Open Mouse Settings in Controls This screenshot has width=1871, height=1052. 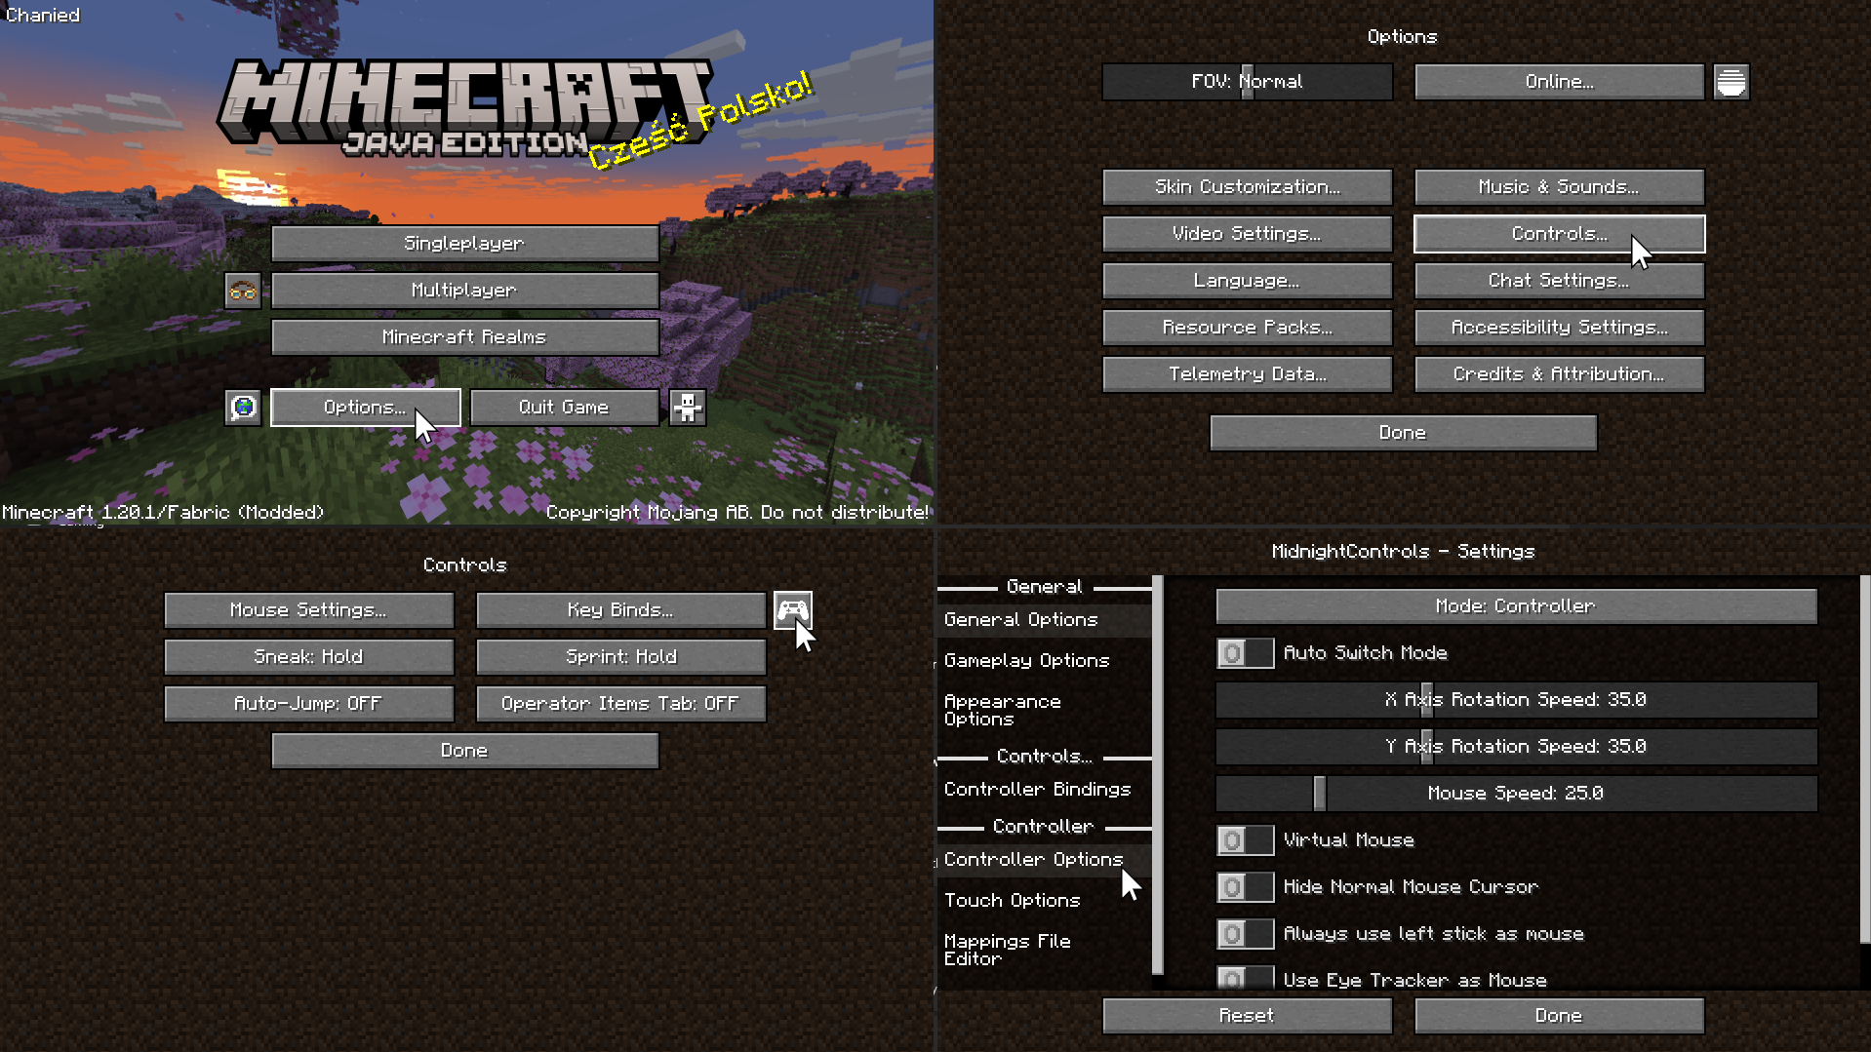(309, 610)
